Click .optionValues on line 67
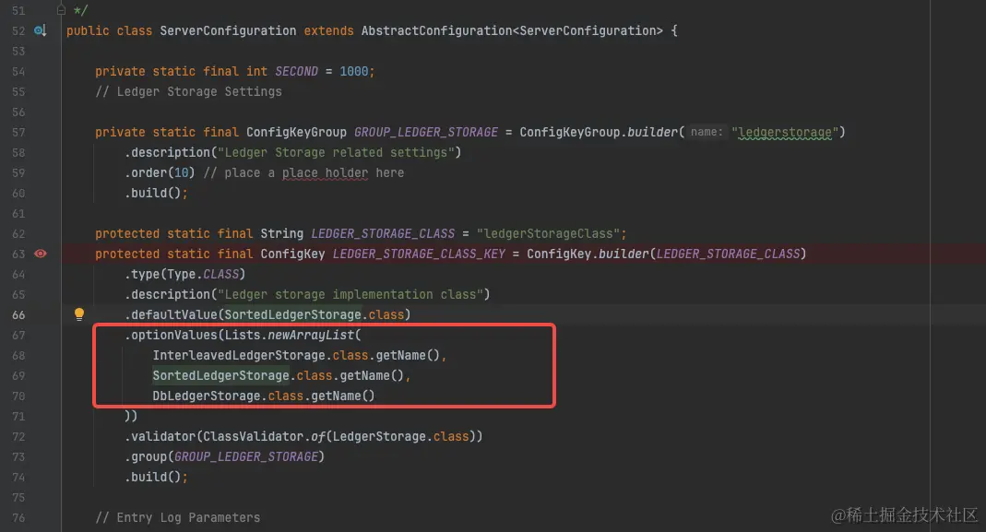 click(171, 336)
